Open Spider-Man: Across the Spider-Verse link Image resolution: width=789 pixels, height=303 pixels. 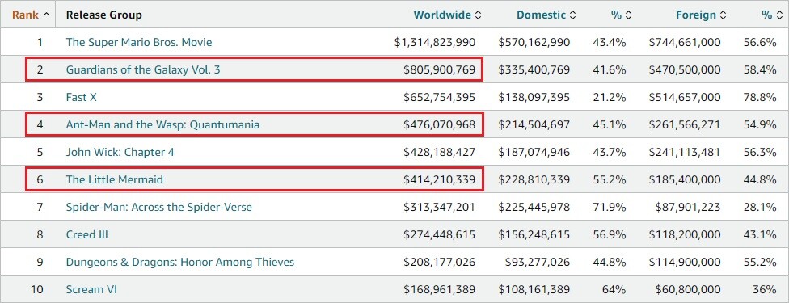pyautogui.click(x=159, y=207)
